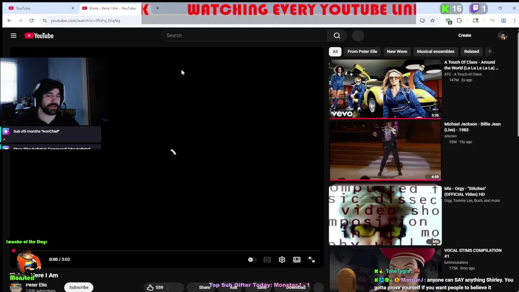Select the Musical ensembles chip
Viewport: 519px width, 292px height.
click(x=435, y=52)
